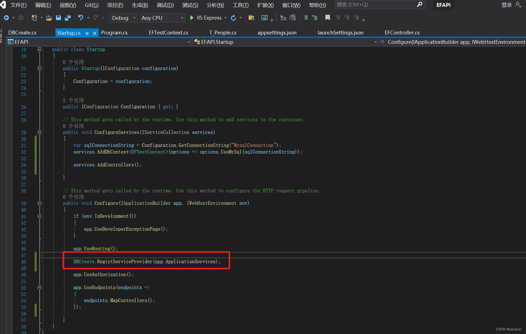
Task: Click the search magnifier icon
Action: click(420, 5)
